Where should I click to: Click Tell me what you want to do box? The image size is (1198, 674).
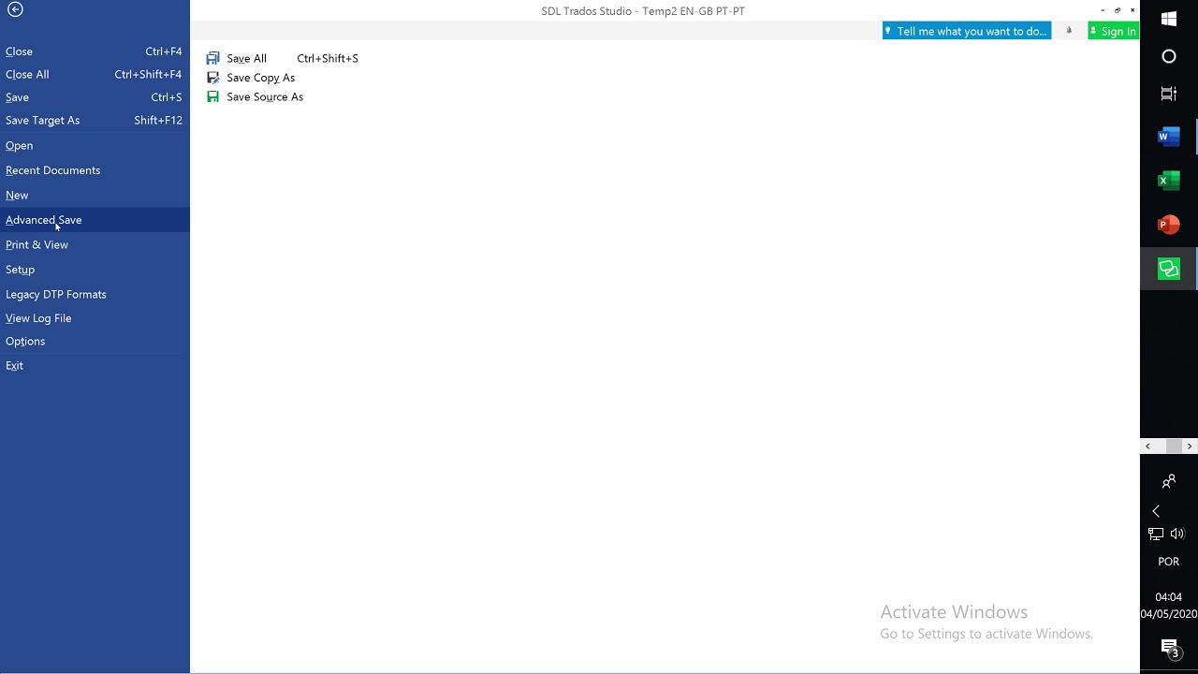pyautogui.click(x=967, y=31)
